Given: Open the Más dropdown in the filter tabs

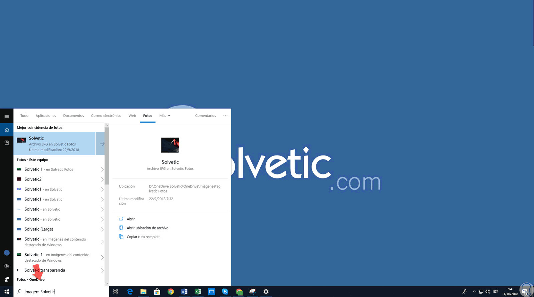Looking at the screenshot, I should point(165,116).
